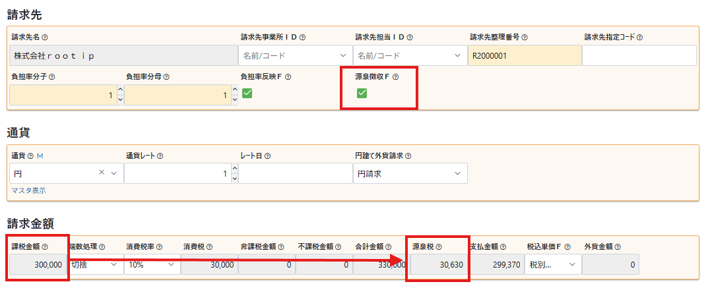Increase 負担率分子 with up stepper arrow
The height and width of the screenshot is (288, 708).
(x=119, y=90)
